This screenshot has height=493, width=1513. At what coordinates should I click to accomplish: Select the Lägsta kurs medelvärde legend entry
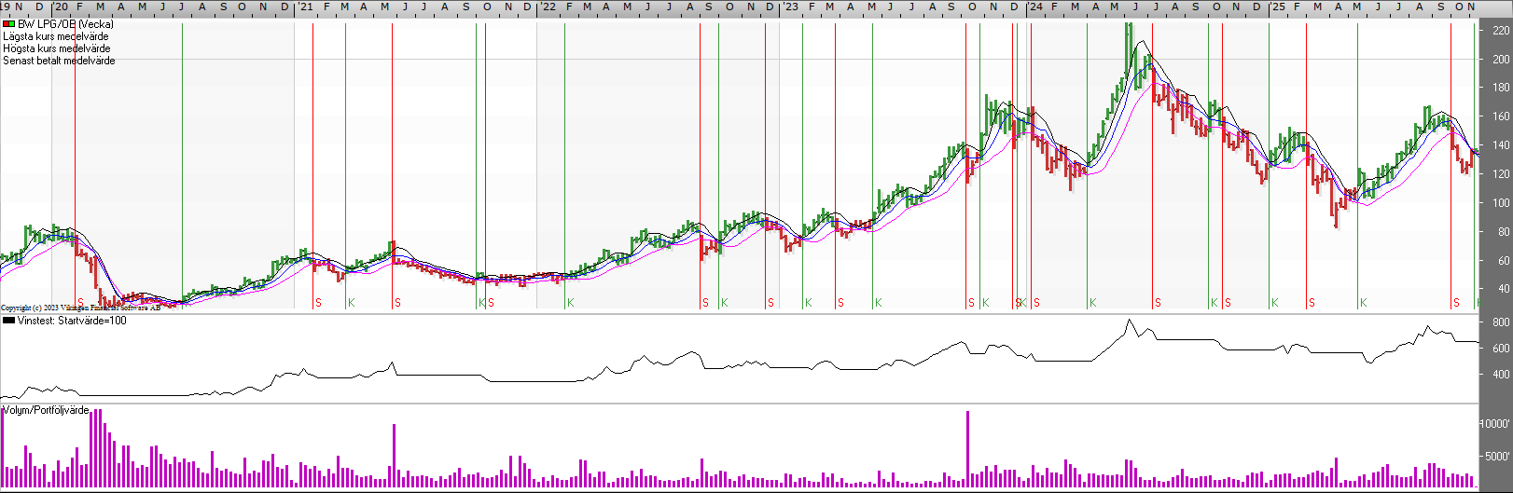(56, 36)
